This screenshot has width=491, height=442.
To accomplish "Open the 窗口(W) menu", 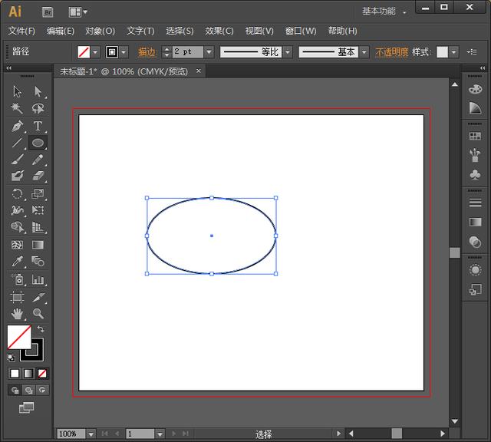I will coord(301,31).
